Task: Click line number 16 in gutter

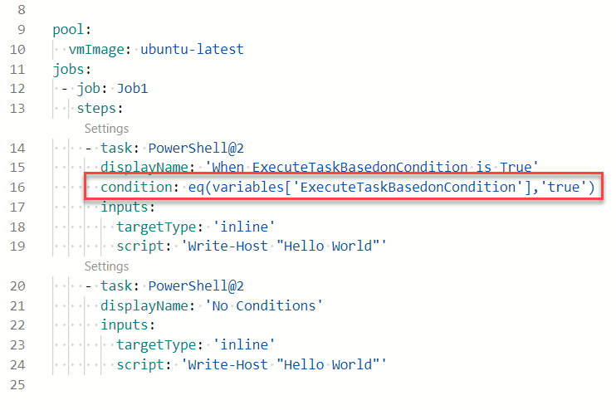Action: 17,188
